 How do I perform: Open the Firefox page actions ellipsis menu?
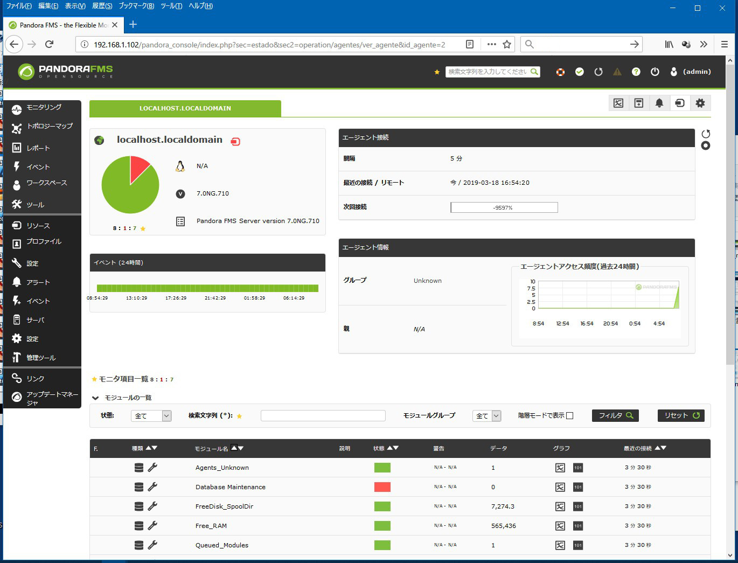click(491, 44)
